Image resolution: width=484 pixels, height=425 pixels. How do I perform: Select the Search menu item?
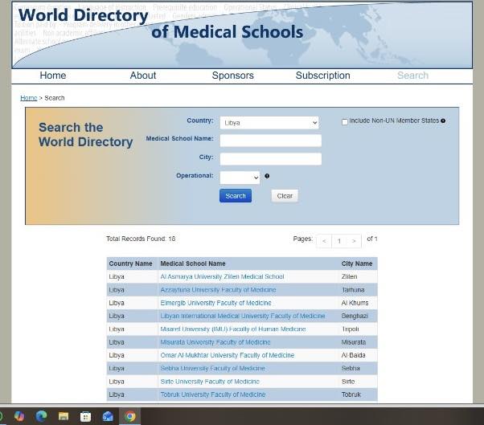pyautogui.click(x=412, y=76)
